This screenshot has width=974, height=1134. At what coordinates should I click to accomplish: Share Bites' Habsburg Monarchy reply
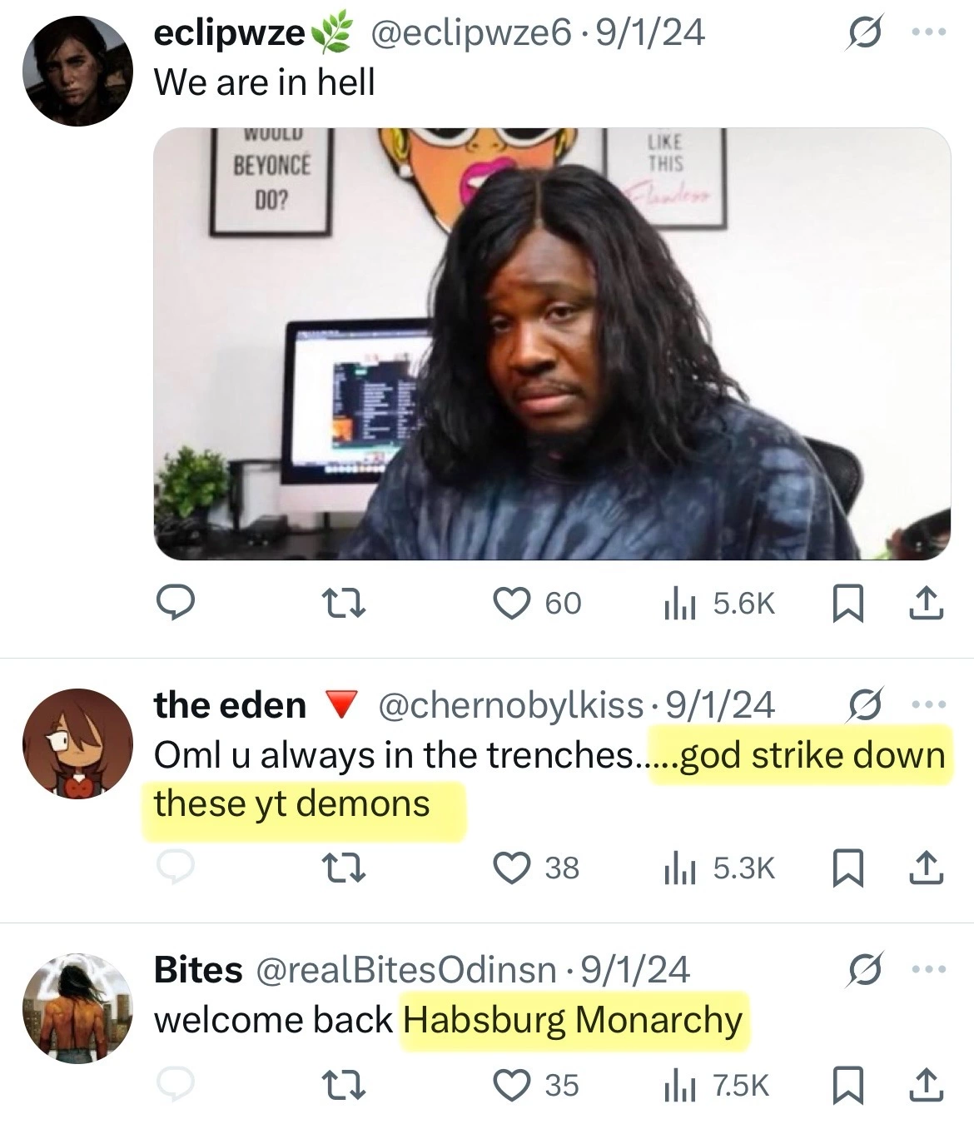(926, 1085)
